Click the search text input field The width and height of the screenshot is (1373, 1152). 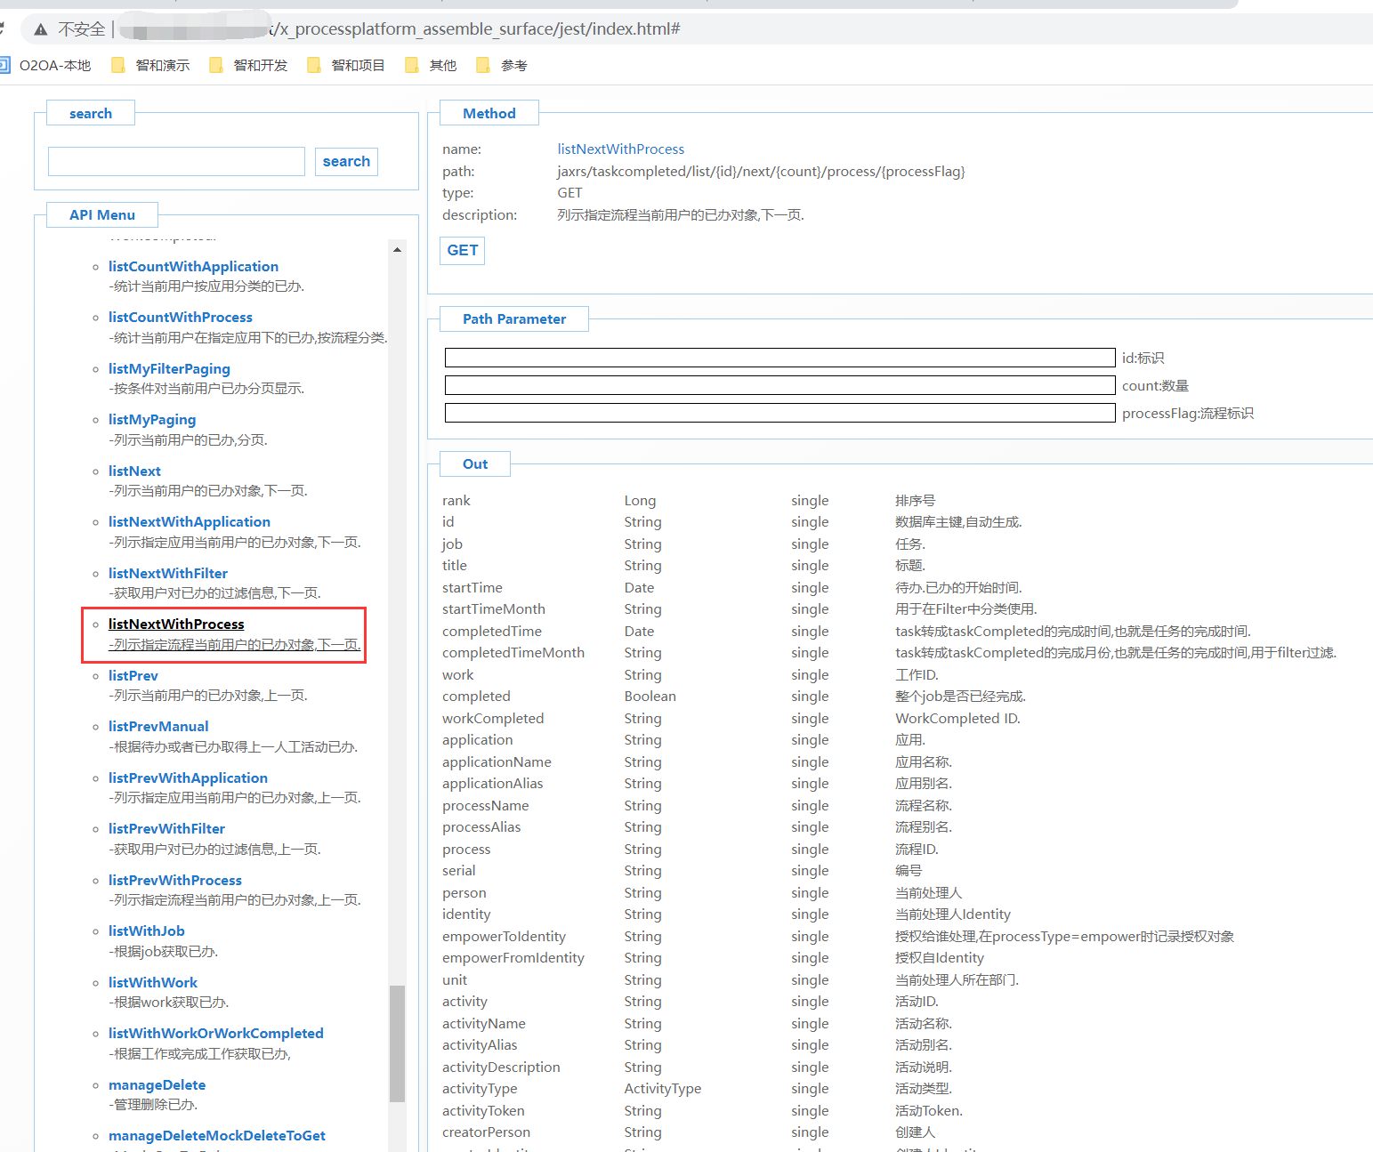pos(176,161)
